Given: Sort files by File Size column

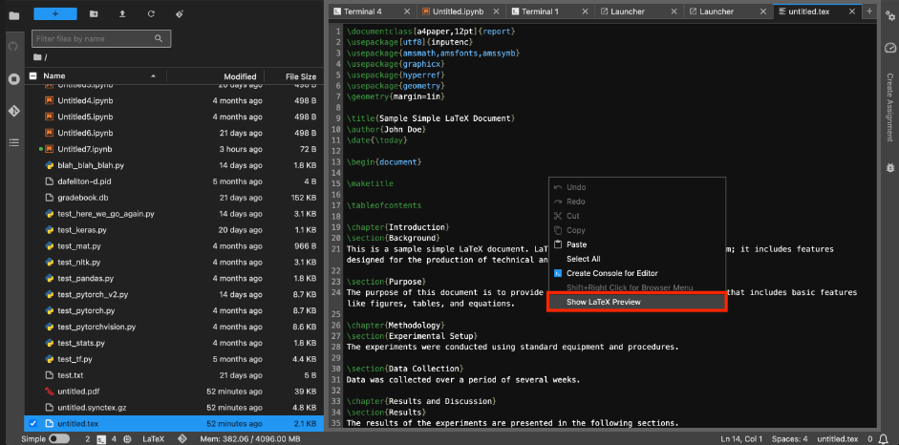Looking at the screenshot, I should [300, 76].
